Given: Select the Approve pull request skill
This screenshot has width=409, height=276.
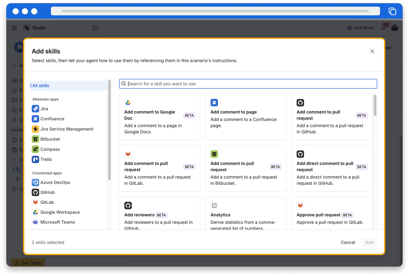Looking at the screenshot, I should 332,213.
